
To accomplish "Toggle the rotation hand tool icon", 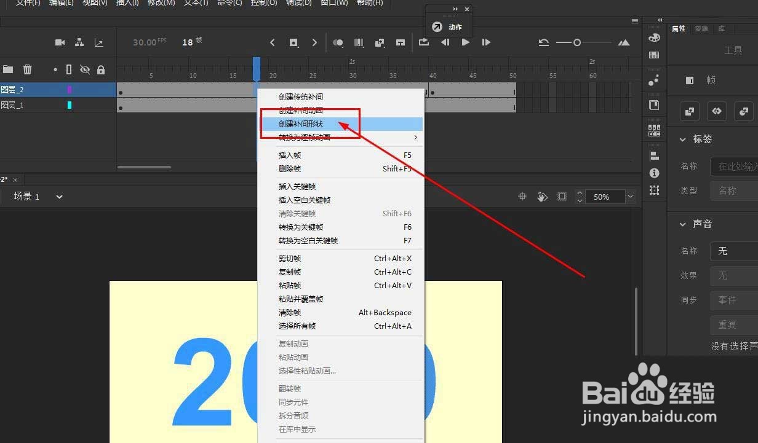I will 542,197.
